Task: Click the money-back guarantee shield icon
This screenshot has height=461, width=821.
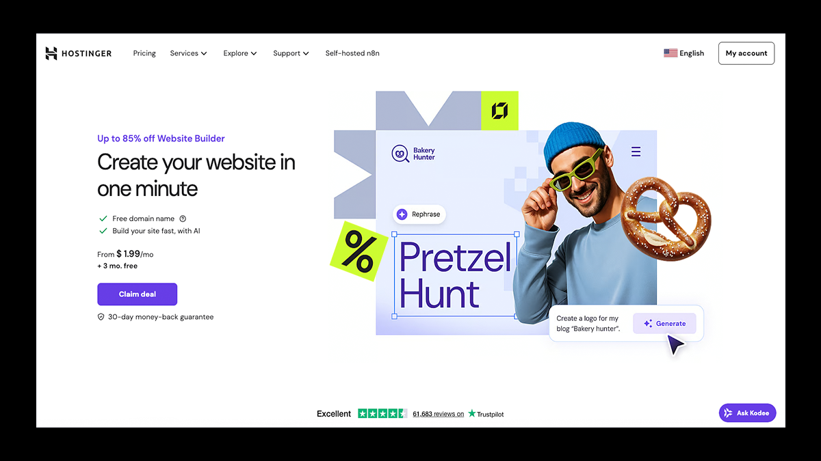Action: click(101, 317)
